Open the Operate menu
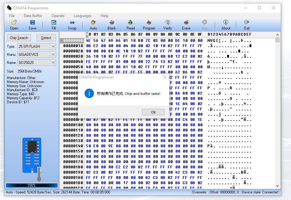 [58, 16]
